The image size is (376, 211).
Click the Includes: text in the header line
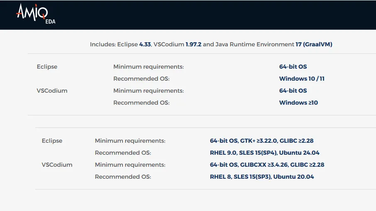click(x=103, y=44)
